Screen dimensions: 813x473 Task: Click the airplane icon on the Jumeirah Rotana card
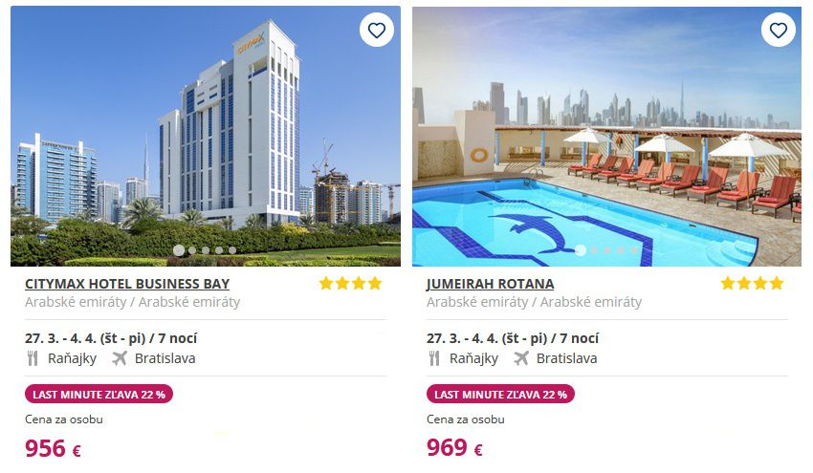coord(521,358)
